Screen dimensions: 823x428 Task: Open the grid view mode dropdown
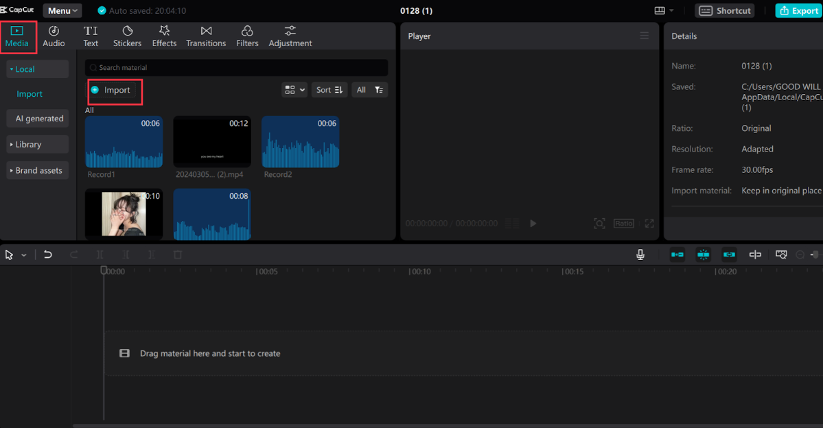tap(294, 90)
